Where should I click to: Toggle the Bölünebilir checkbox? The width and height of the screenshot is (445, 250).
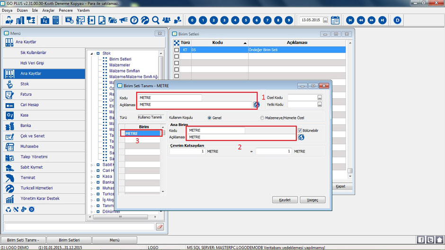click(300, 130)
